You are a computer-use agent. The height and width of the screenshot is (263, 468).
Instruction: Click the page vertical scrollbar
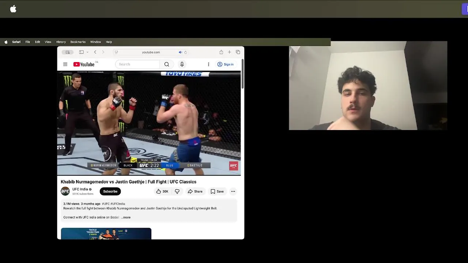click(x=242, y=73)
